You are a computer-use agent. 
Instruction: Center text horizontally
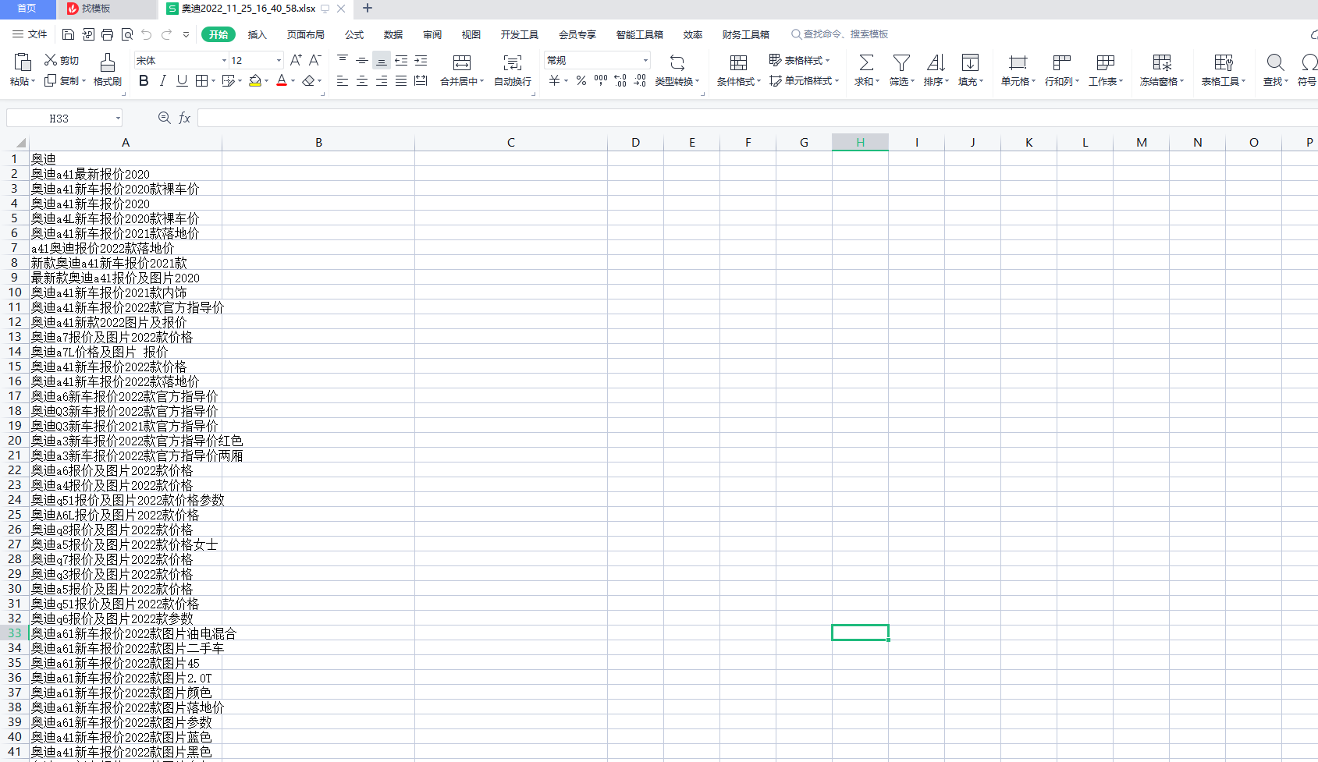362,80
